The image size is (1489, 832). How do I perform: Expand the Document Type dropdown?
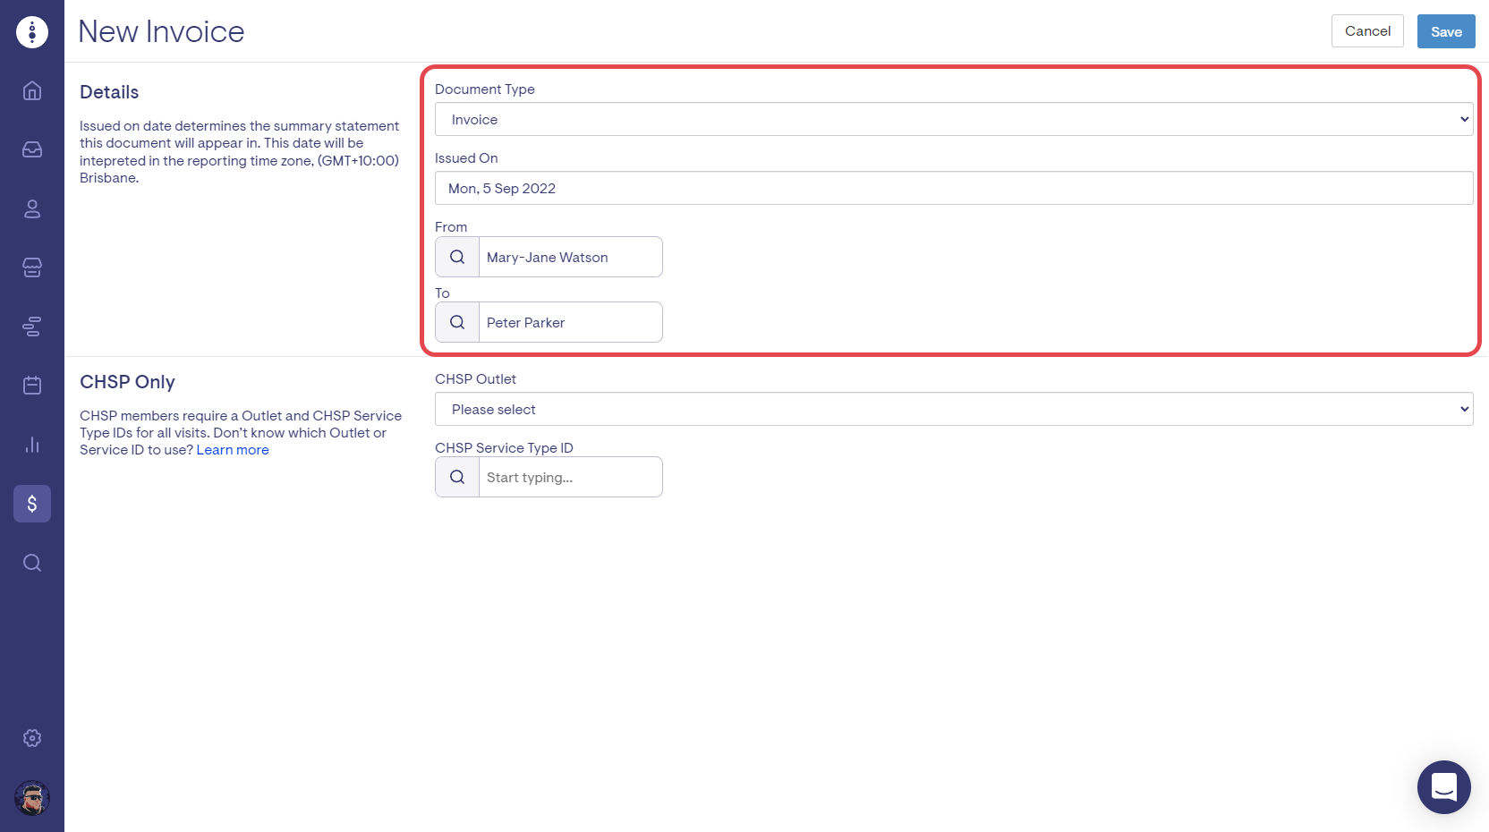click(x=953, y=119)
